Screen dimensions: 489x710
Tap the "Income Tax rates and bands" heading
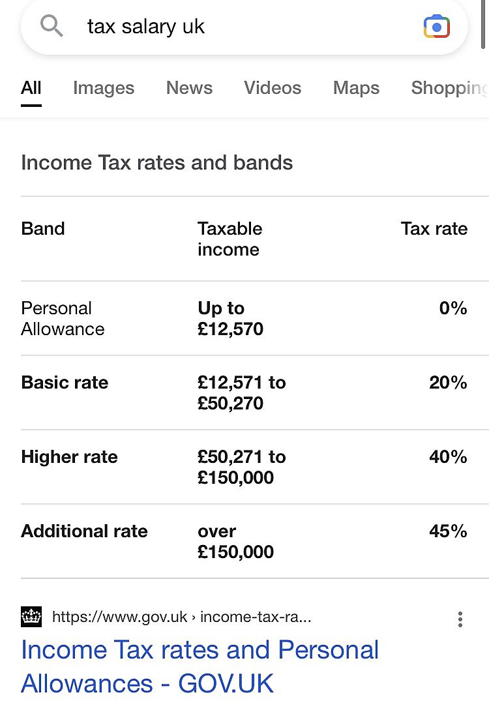[157, 162]
